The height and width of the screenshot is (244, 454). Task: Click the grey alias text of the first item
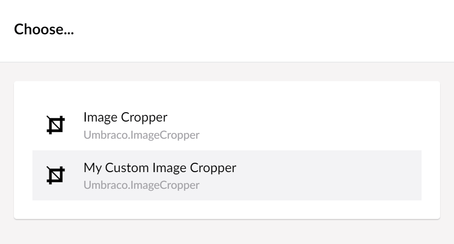point(141,135)
